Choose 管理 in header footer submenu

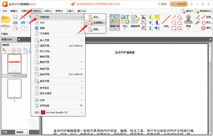(95, 30)
